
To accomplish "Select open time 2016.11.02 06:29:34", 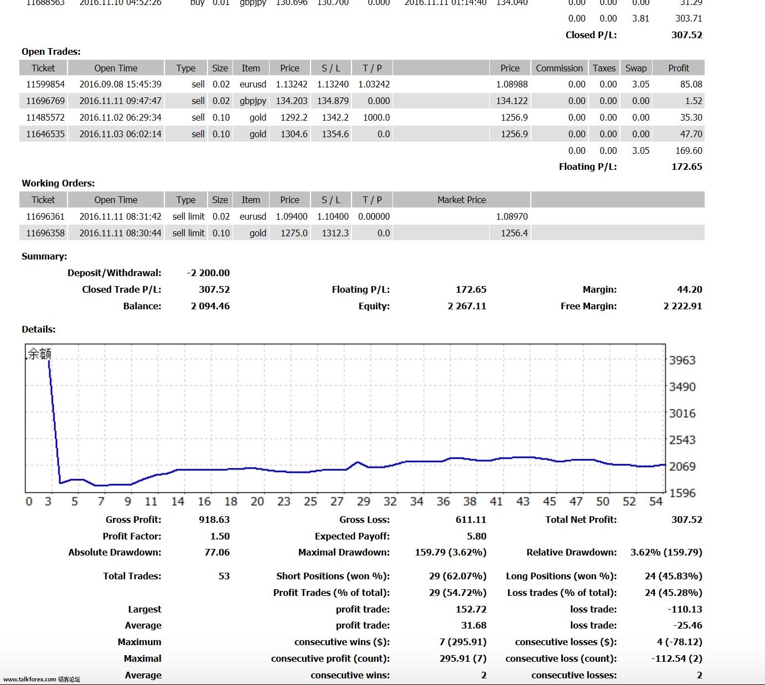I will coord(120,117).
